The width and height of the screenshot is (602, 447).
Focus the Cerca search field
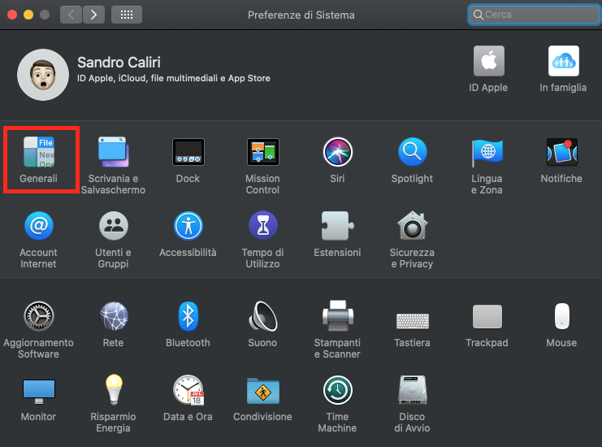(535, 15)
